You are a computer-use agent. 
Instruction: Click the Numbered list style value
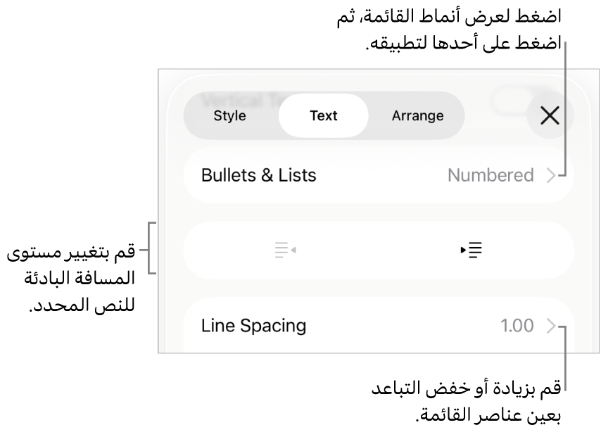[491, 175]
